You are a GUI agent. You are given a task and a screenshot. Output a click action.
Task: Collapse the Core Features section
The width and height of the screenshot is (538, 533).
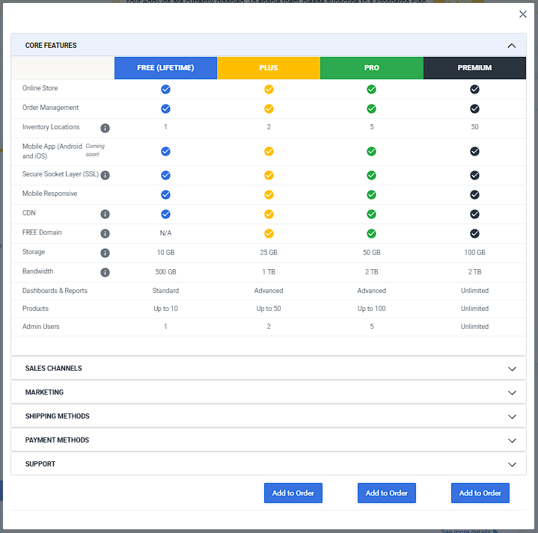click(x=512, y=46)
